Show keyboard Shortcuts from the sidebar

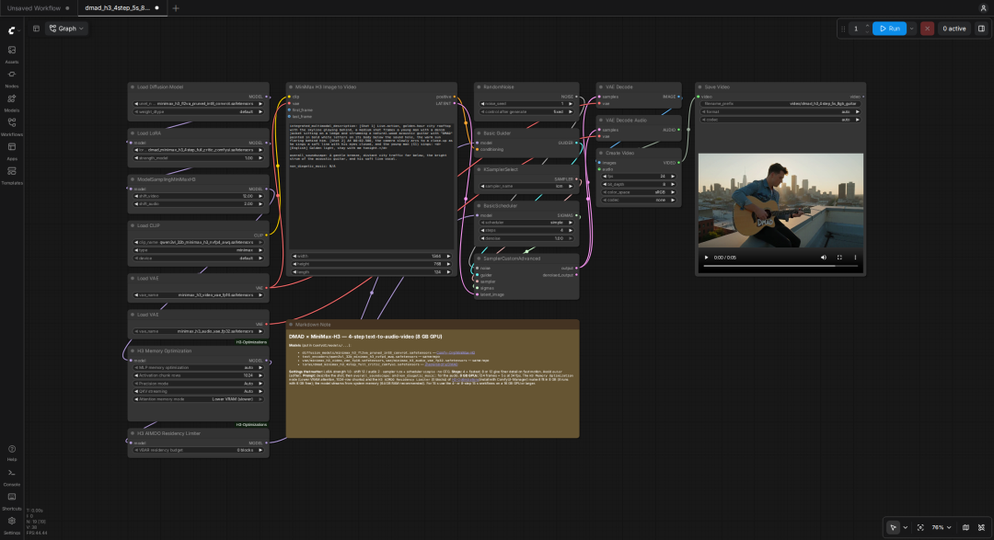(x=11, y=500)
